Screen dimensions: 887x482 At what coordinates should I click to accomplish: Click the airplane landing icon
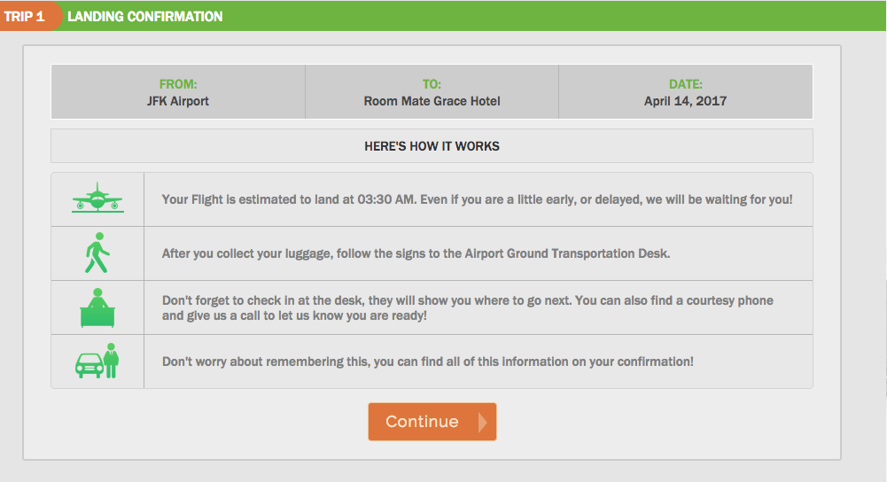(x=97, y=198)
